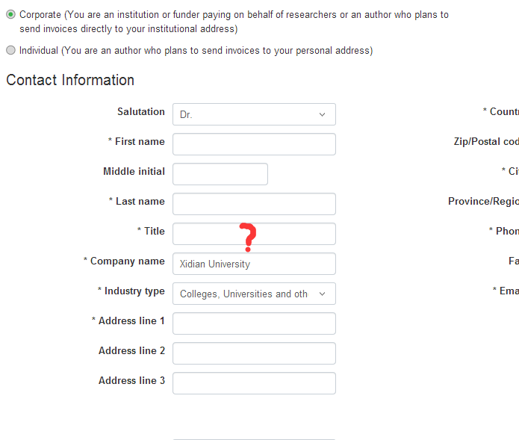Viewport: 519px width, 440px height.
Task: Click the Company name label
Action: pos(127,261)
